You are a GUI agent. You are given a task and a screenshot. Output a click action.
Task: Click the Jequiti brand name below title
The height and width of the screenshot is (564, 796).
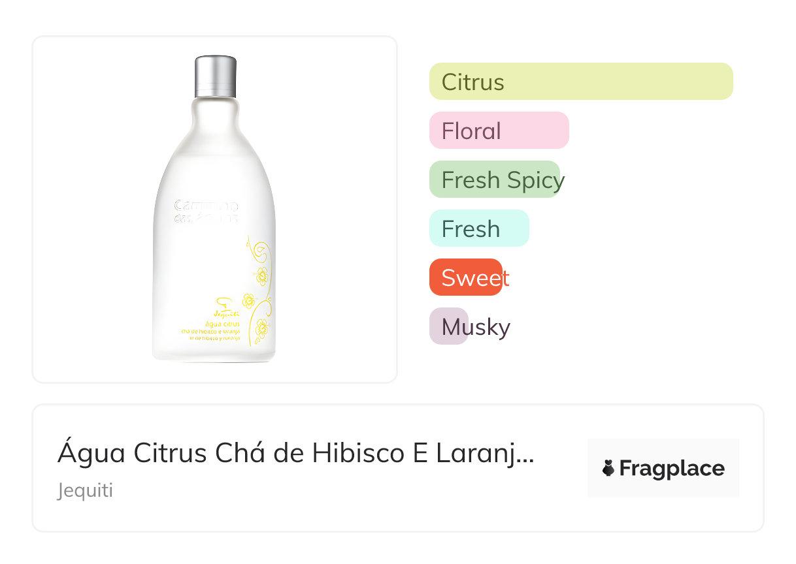tap(85, 491)
